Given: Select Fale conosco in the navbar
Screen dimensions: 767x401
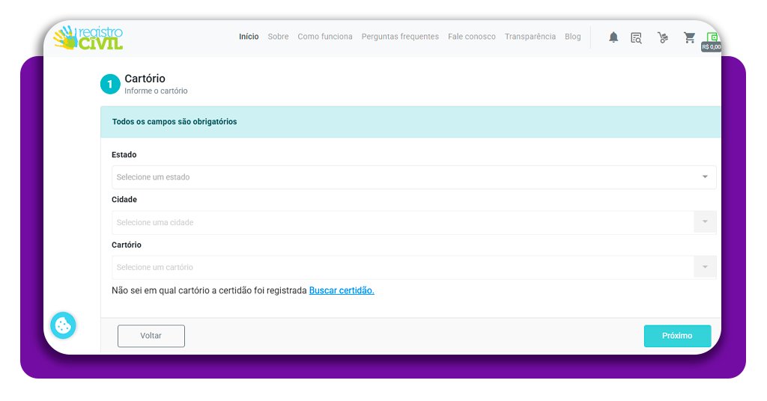Looking at the screenshot, I should pos(472,37).
